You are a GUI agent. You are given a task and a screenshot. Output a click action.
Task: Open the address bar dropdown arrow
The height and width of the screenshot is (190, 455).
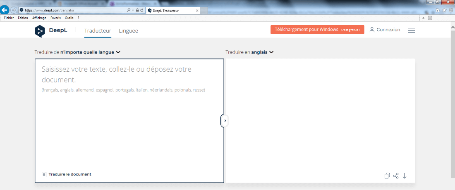pyautogui.click(x=133, y=10)
